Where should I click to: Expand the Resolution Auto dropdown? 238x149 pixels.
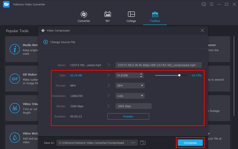pos(130,96)
